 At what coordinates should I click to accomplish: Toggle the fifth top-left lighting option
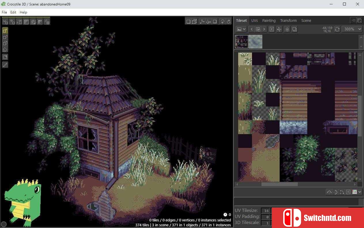(x=33, y=22)
